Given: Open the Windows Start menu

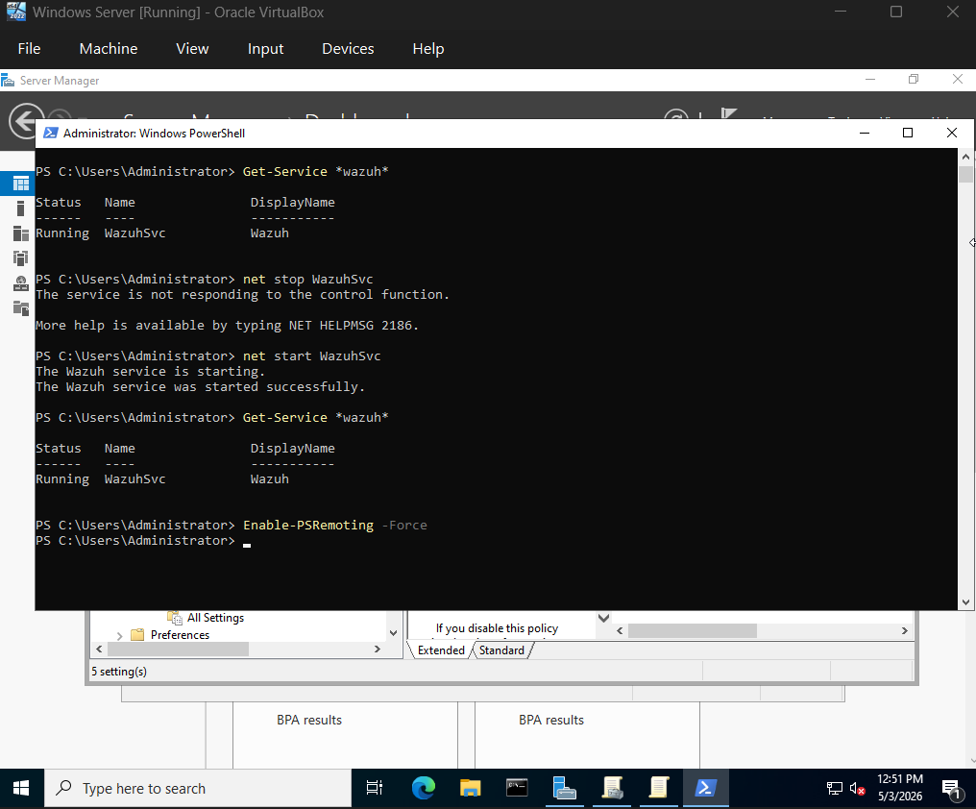Looking at the screenshot, I should coord(21,789).
